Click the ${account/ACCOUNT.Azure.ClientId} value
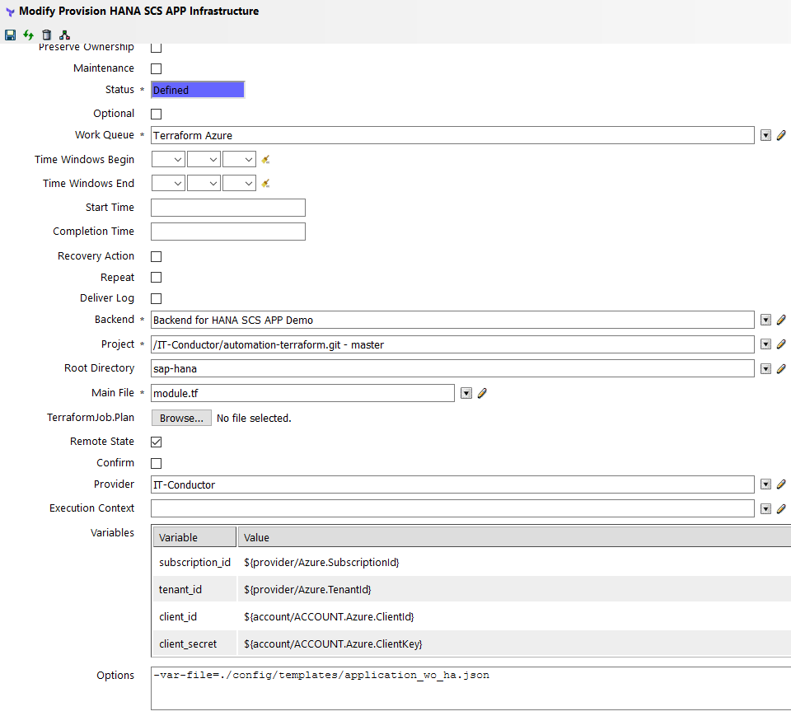 click(329, 616)
